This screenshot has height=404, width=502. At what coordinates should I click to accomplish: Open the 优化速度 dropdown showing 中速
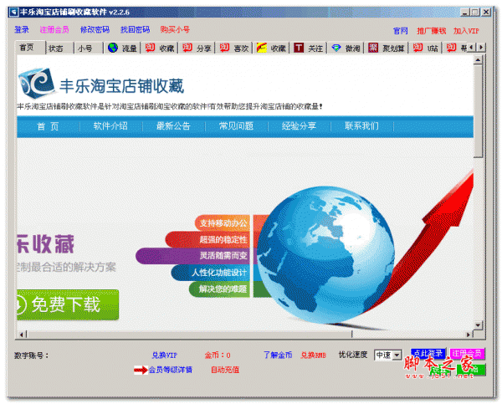click(x=387, y=355)
